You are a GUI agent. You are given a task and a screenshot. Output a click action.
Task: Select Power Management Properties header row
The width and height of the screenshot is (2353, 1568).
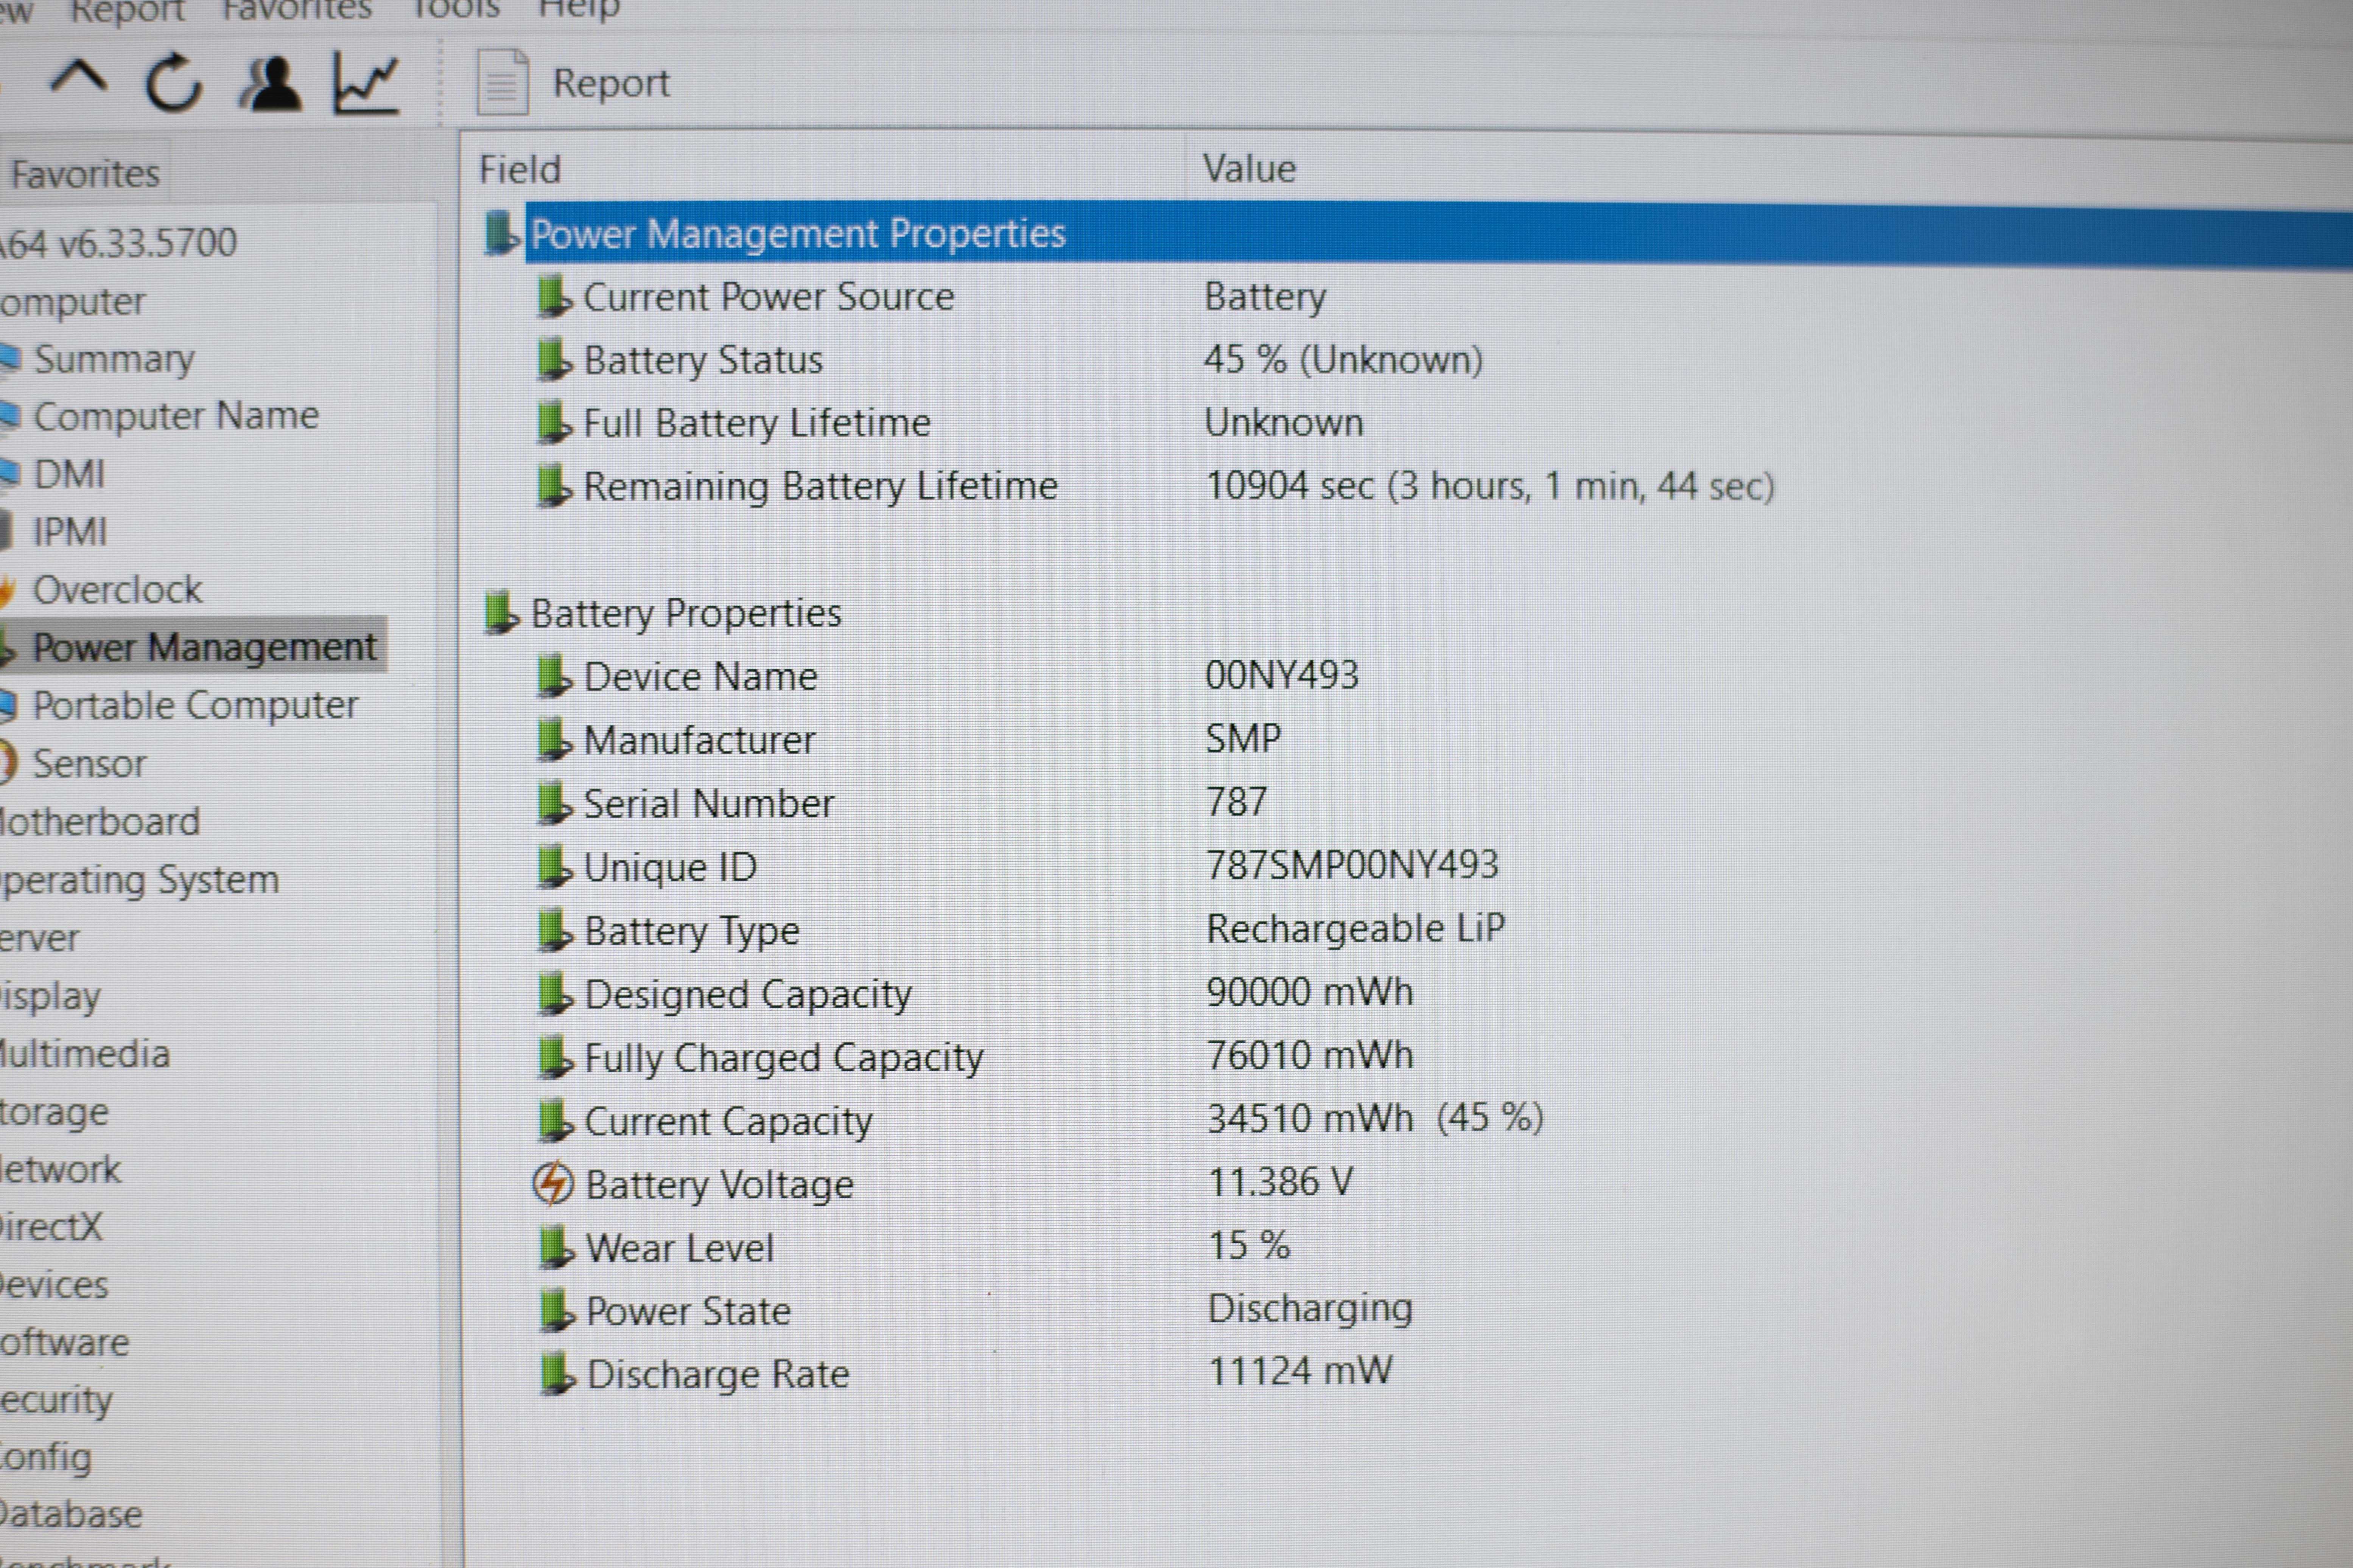tap(1439, 234)
